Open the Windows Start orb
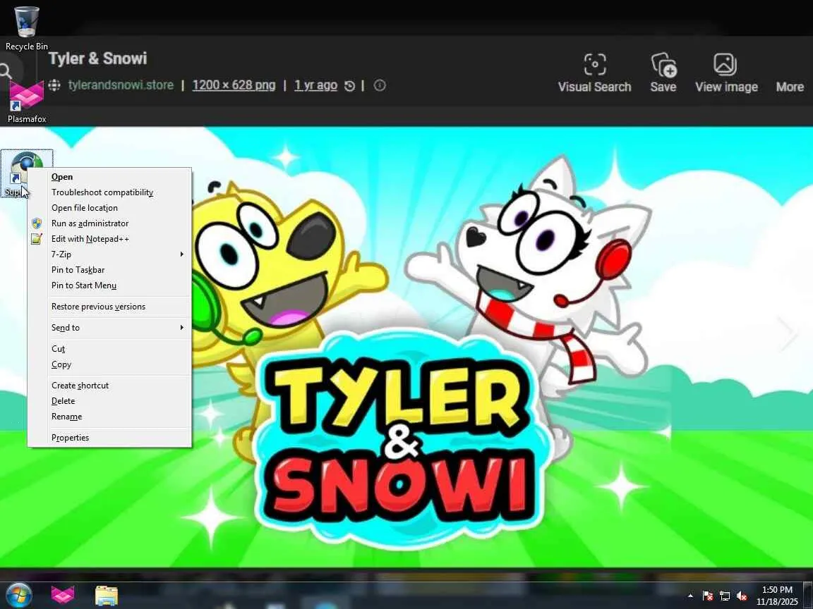This screenshot has width=813, height=609. point(18,595)
